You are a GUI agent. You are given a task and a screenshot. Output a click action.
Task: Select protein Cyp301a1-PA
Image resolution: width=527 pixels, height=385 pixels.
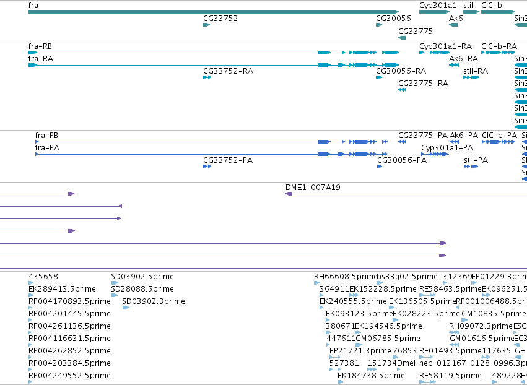435,154
